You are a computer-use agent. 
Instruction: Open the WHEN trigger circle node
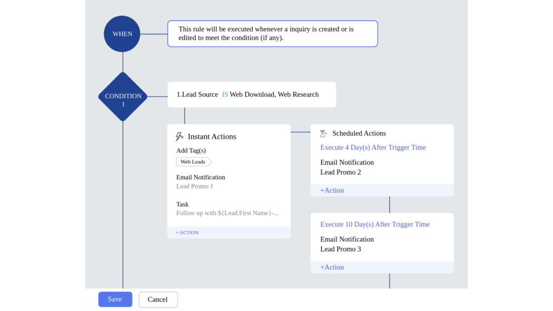pyautogui.click(x=122, y=33)
